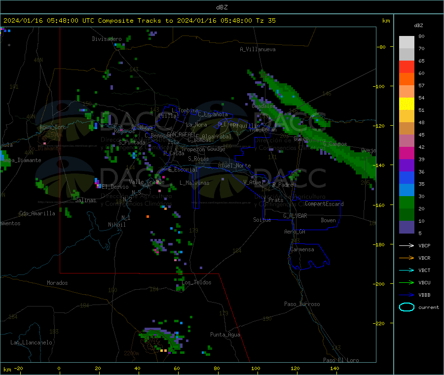Click the -200 tick on the right axis
Viewport: 444px width, 375px height.
tap(379, 284)
